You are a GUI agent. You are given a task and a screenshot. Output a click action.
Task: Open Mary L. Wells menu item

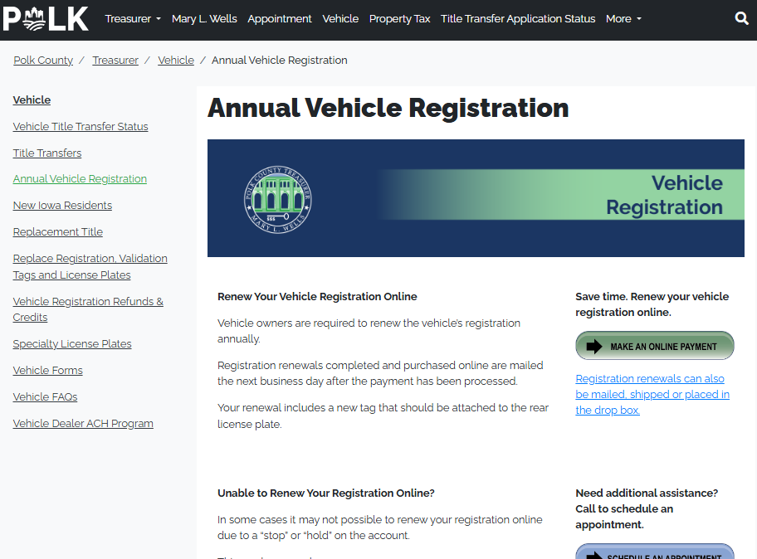coord(204,18)
